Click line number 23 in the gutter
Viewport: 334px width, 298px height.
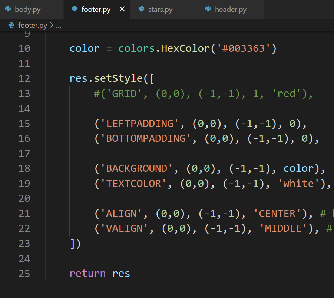tap(24, 243)
